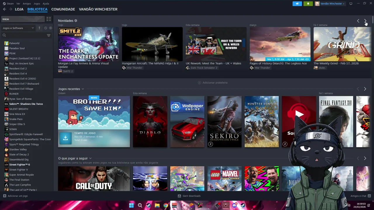Go forward with the navigation arrow
The image size is (374, 210).
(x=11, y=9)
